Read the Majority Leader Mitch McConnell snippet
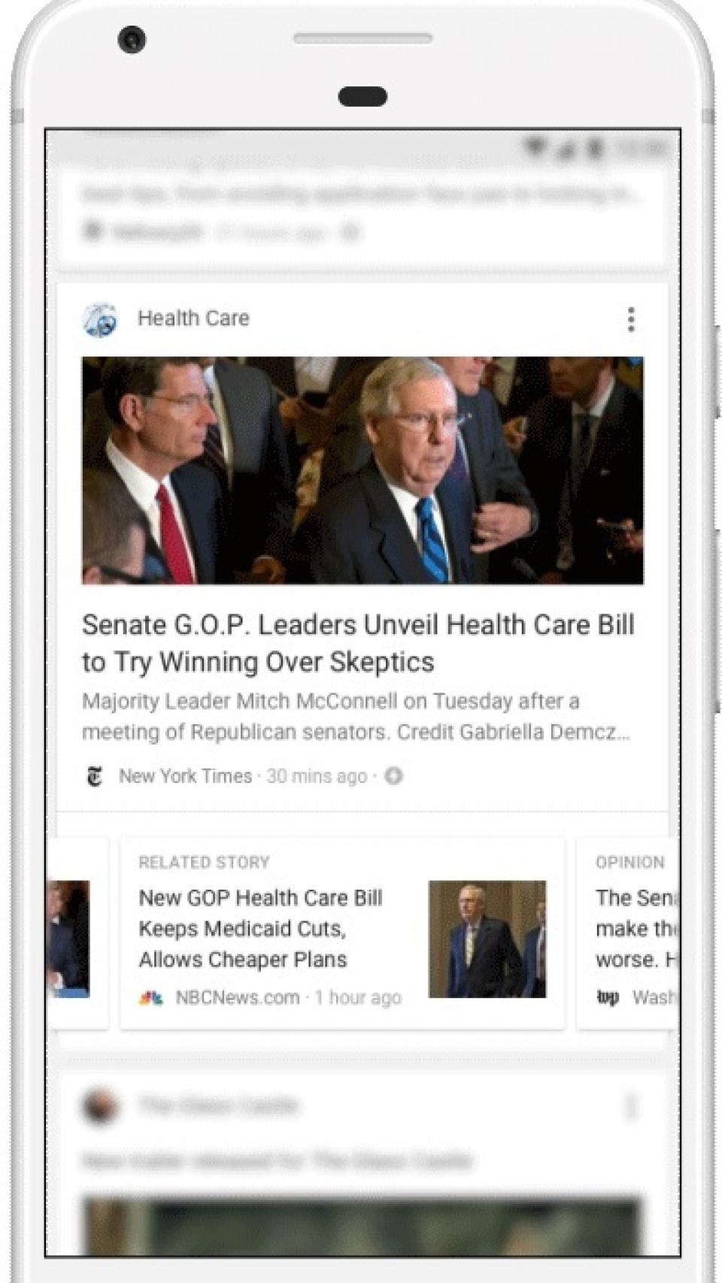 (x=356, y=717)
